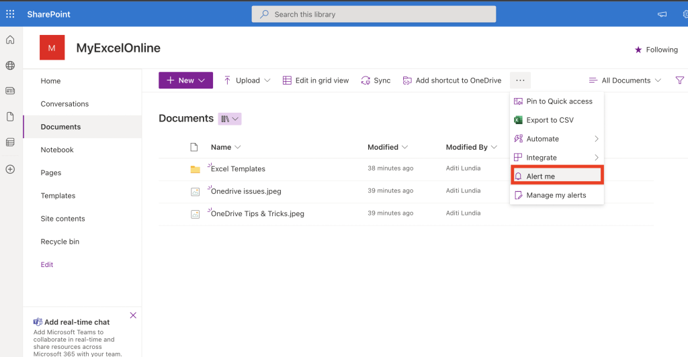Screen dimensions: 688x357
Task: Close the Add real-time chat prompt
Action: pos(133,315)
